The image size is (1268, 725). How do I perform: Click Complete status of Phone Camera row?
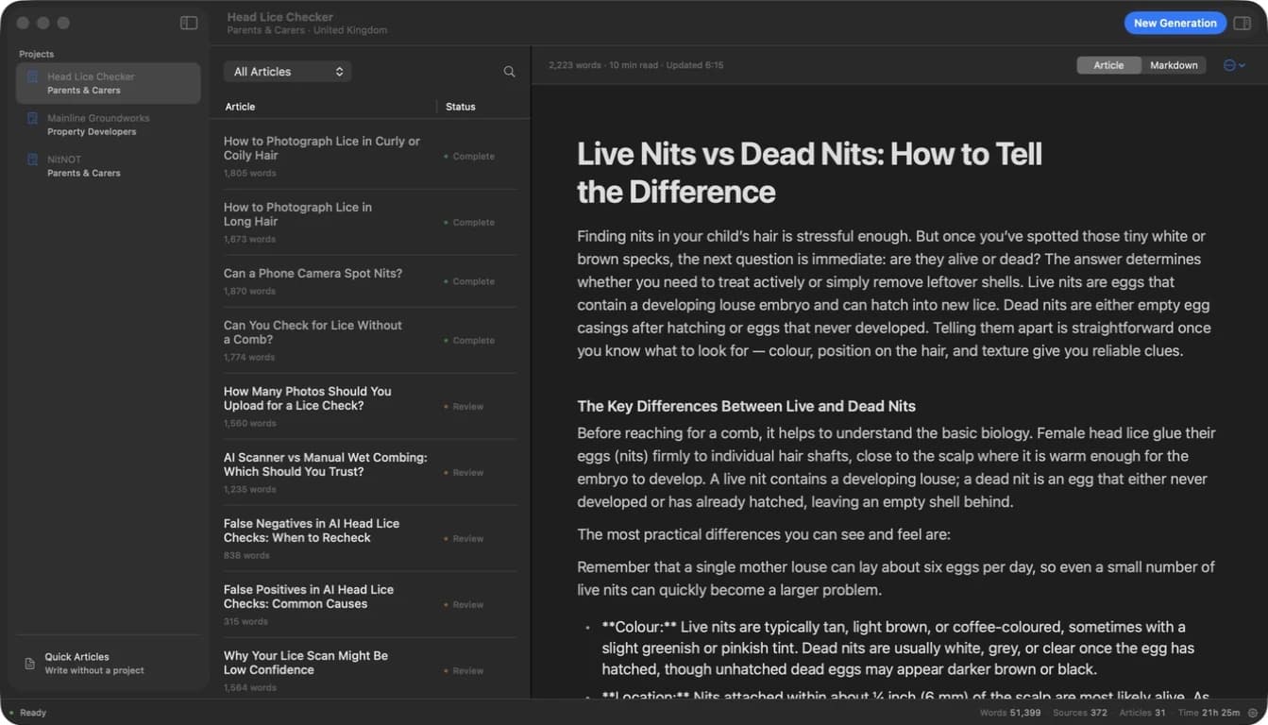coord(469,281)
